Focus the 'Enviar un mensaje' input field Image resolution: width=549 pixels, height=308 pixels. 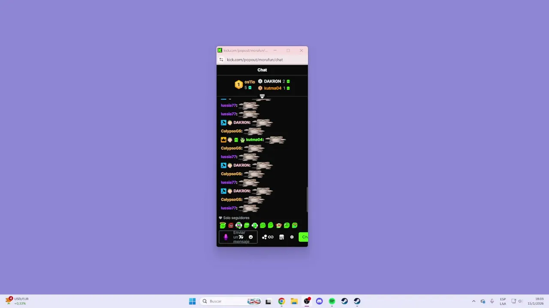[238, 237]
